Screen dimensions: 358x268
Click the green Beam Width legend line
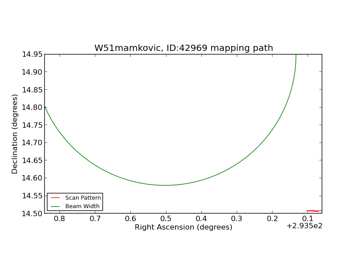(55, 206)
